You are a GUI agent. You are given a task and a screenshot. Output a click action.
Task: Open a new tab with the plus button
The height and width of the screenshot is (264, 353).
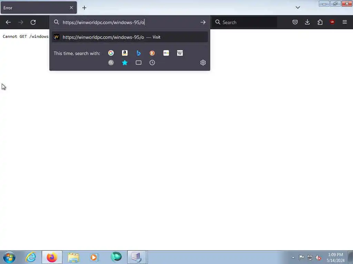(84, 8)
